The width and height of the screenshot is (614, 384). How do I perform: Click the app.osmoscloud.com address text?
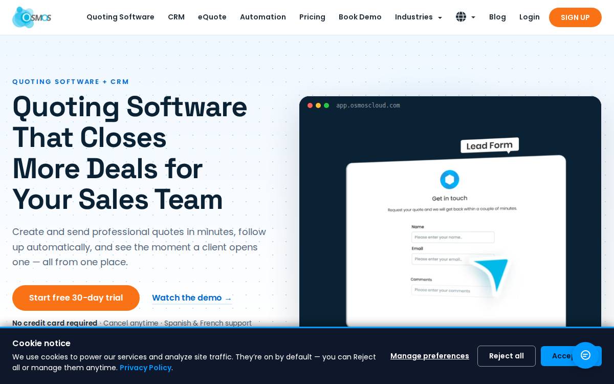point(368,105)
